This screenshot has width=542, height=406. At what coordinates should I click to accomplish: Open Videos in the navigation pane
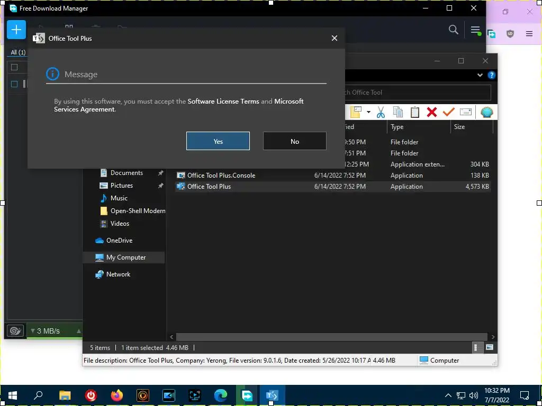tap(120, 224)
